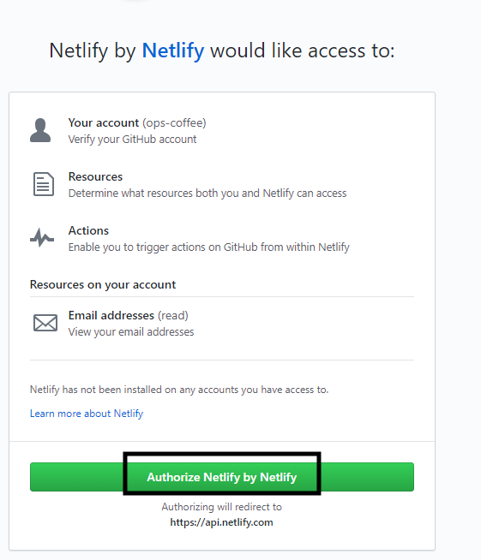481x560 pixels.
Task: Click the View your email addresses description
Action: (131, 332)
